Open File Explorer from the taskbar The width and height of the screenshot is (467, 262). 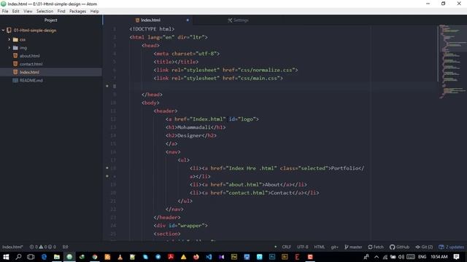(x=57, y=257)
